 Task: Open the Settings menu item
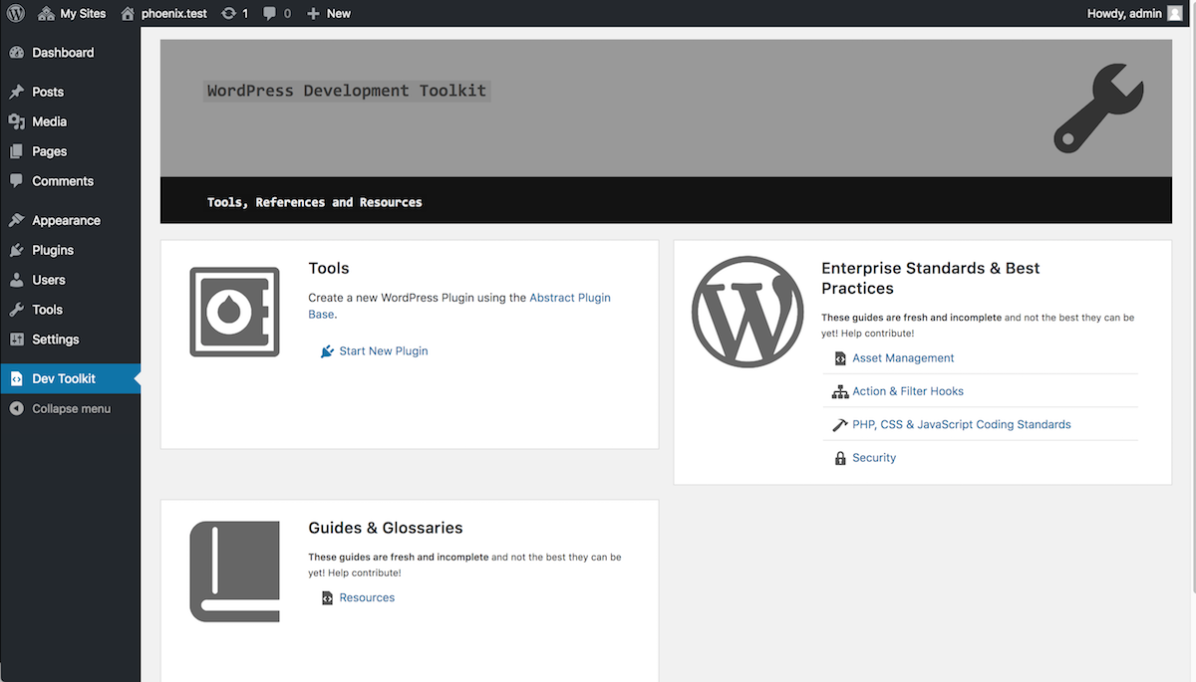(x=70, y=340)
